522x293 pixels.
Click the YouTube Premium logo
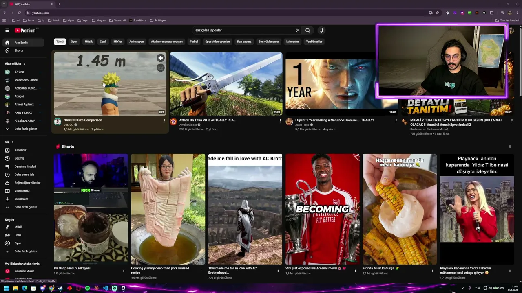coord(25,30)
